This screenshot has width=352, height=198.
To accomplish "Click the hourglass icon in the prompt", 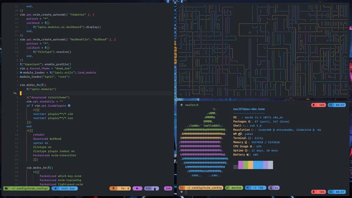I will (271, 188).
